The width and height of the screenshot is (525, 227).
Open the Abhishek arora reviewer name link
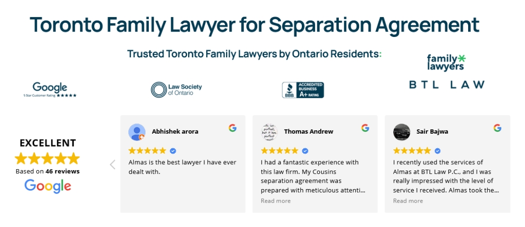[175, 131]
